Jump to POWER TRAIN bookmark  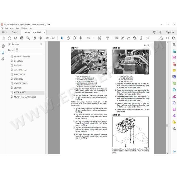(21, 83)
